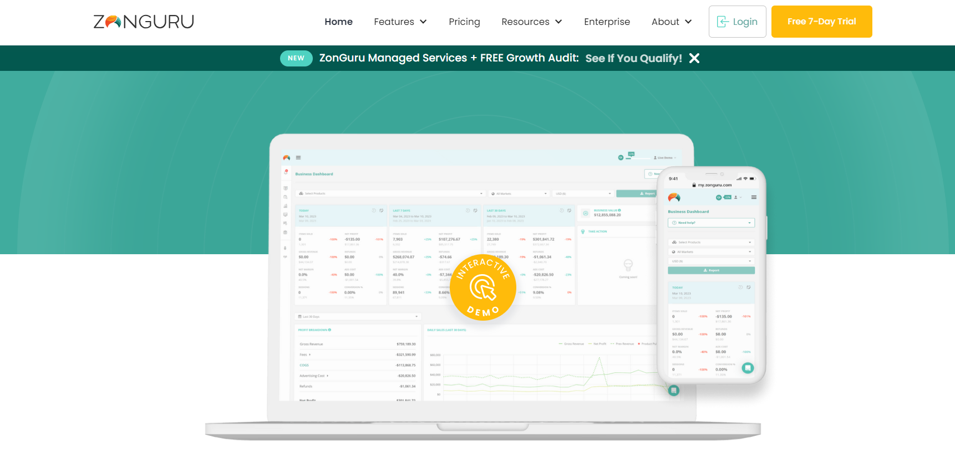This screenshot has height=463, width=955.
Task: Click the ZonGuru logo in the header
Action: (144, 22)
